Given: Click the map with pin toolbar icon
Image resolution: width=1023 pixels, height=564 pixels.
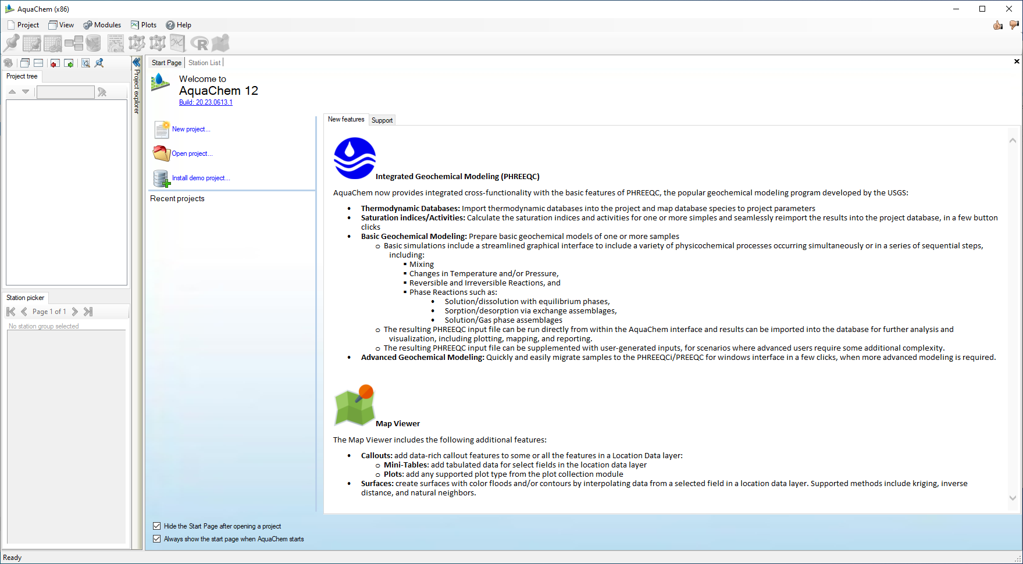Looking at the screenshot, I should pos(220,43).
